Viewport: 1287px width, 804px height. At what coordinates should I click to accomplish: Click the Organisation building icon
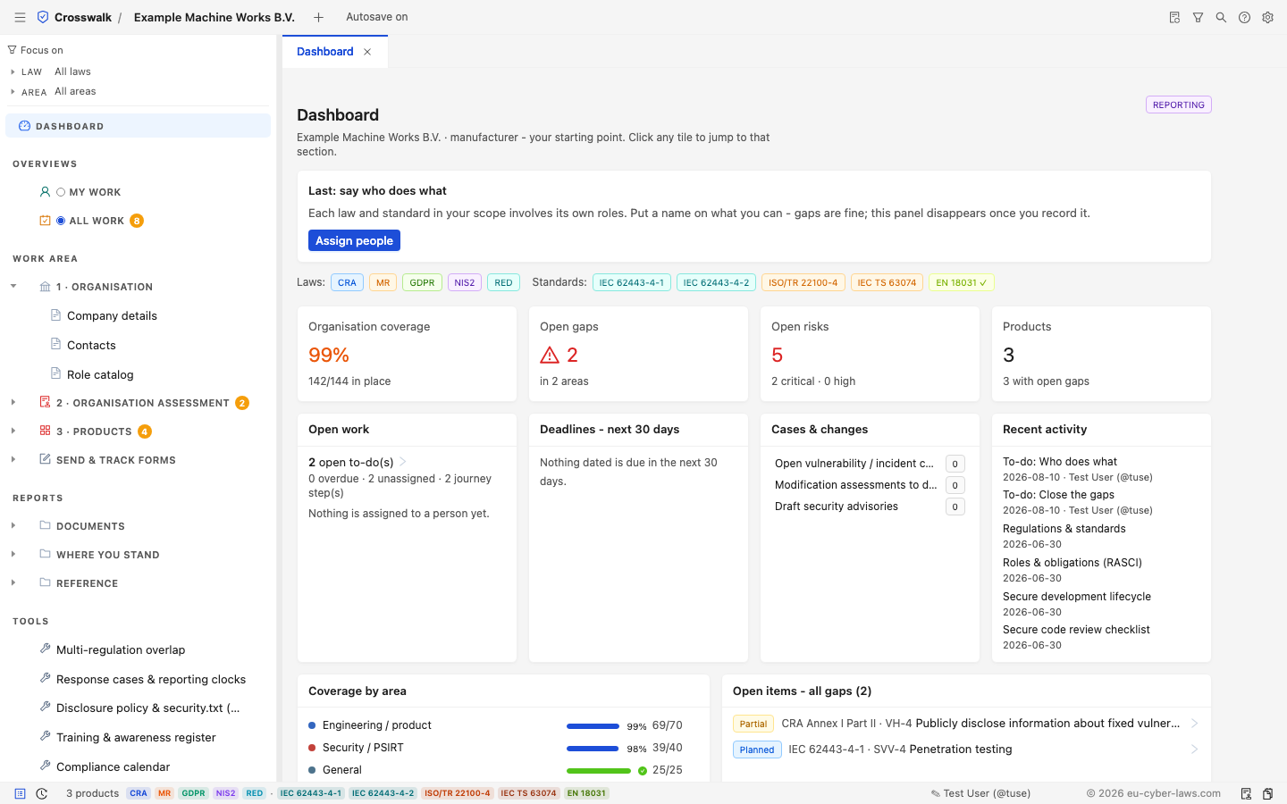[x=45, y=286]
